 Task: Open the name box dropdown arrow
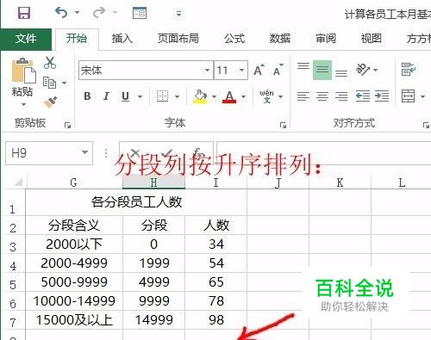[x=85, y=152]
